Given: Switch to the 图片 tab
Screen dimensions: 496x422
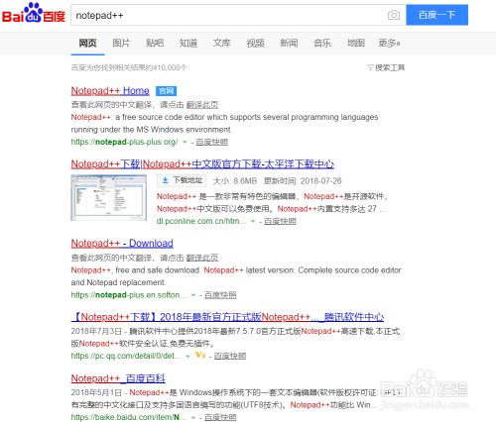Looking at the screenshot, I should 121,43.
